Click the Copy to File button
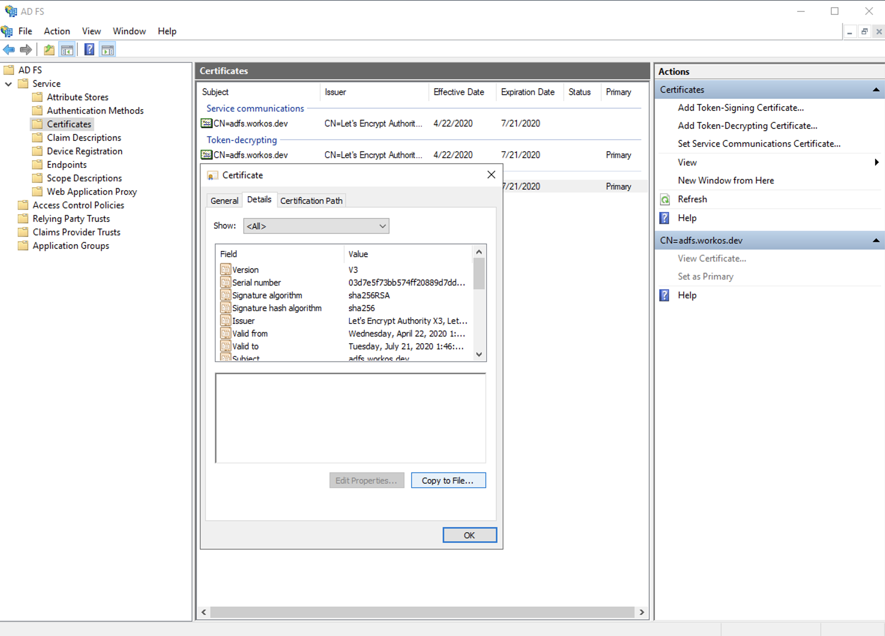 tap(448, 481)
